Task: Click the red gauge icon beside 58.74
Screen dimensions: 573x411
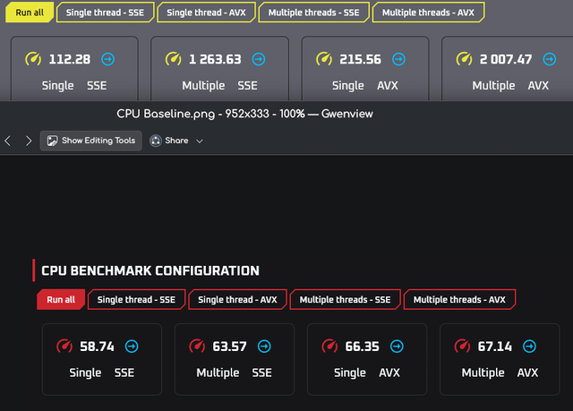Action: tap(64, 346)
